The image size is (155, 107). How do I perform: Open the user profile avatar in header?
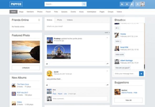[143, 4]
